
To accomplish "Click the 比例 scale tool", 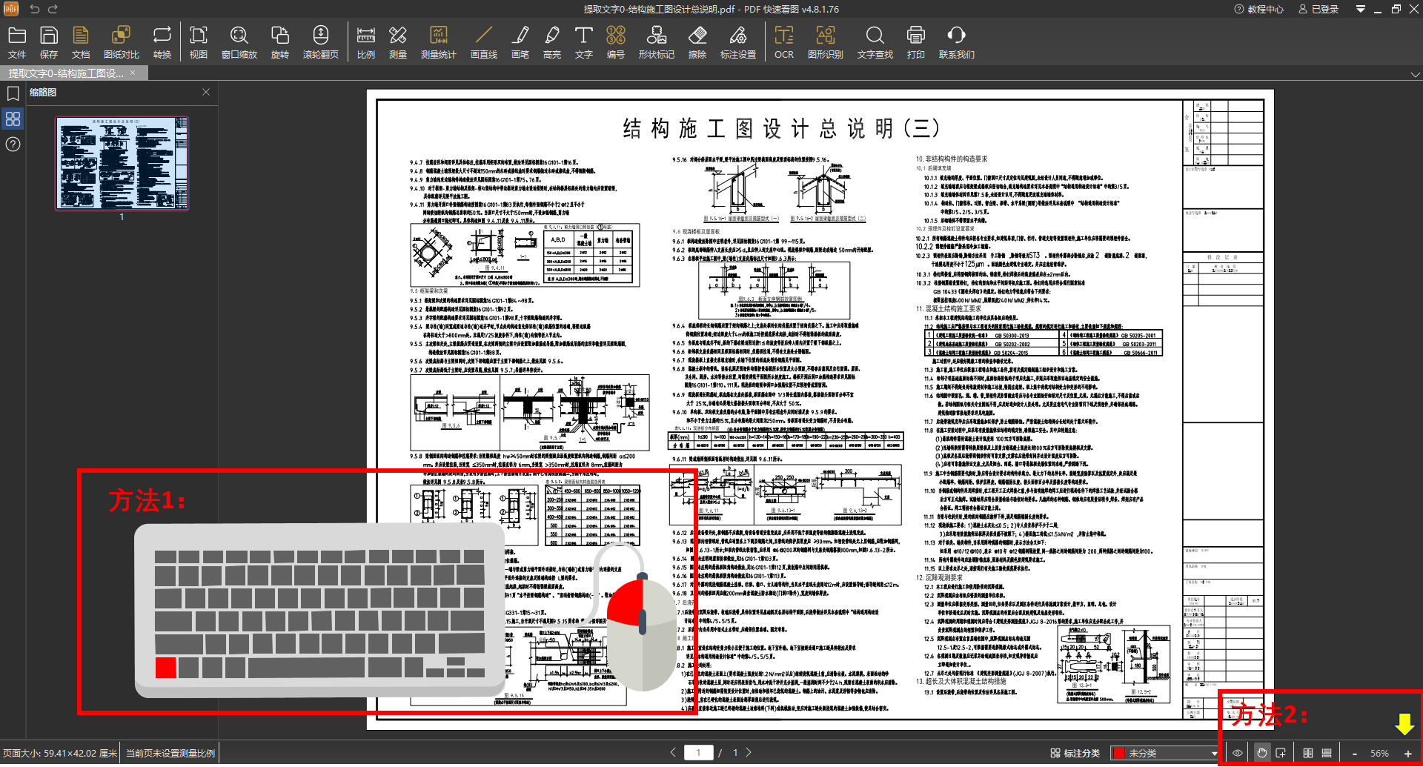I will [x=365, y=42].
